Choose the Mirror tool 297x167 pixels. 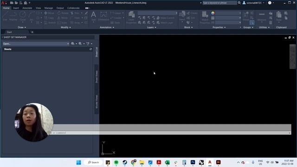(63, 18)
